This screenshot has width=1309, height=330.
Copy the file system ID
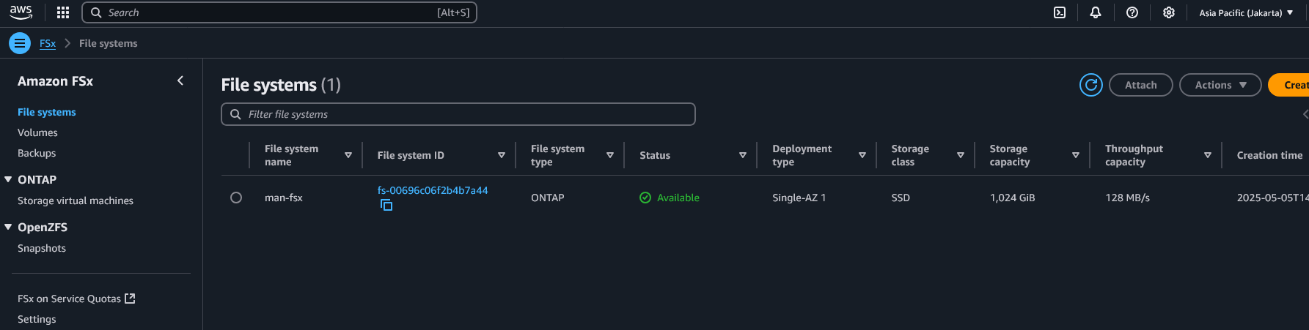(x=386, y=206)
